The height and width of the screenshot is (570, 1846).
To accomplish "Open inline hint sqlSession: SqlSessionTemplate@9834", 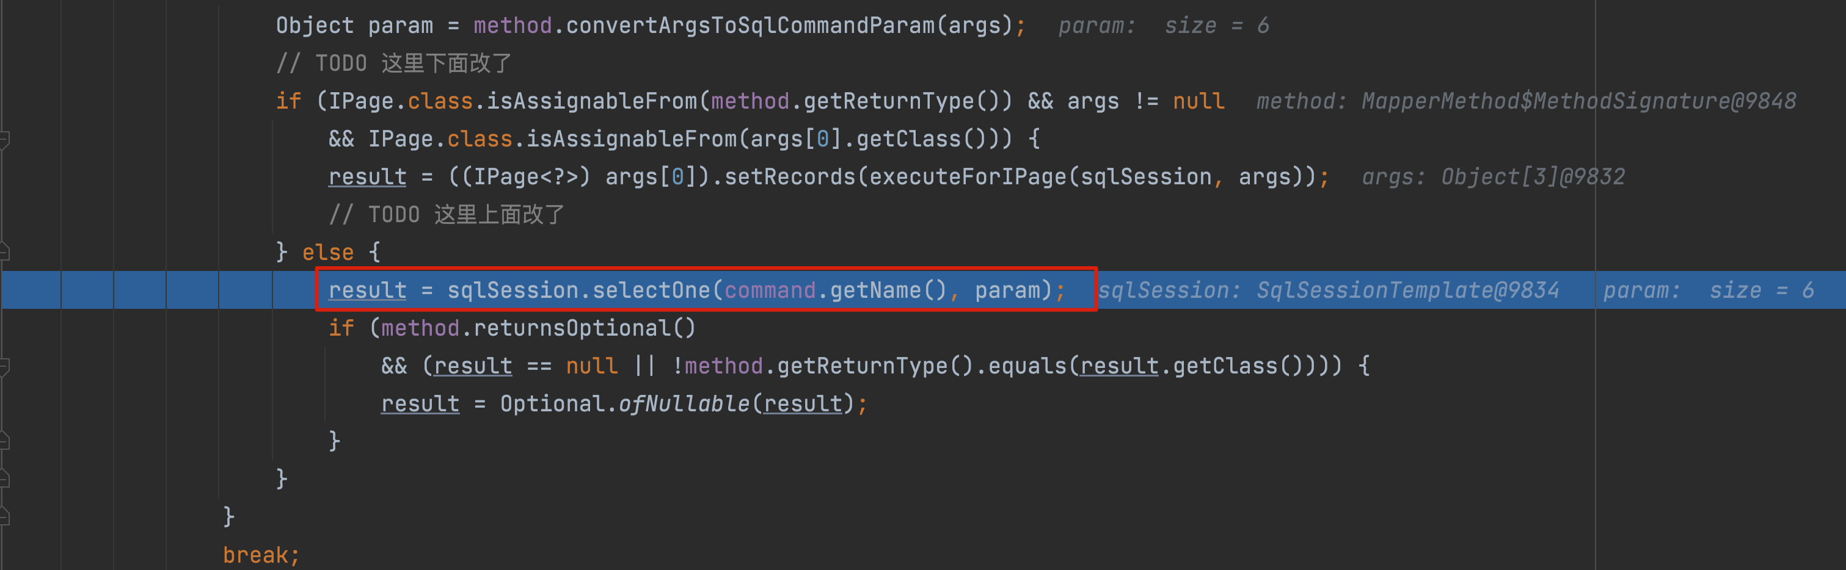I will pos(1329,290).
